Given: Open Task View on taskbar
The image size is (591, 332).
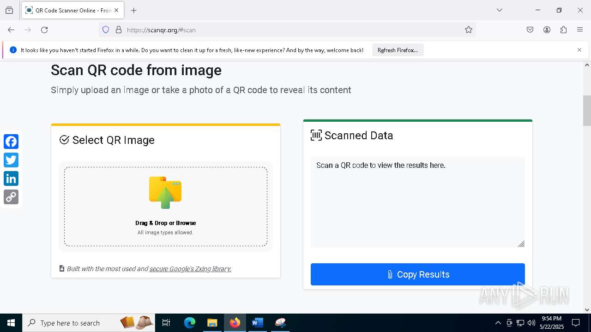Looking at the screenshot, I should pyautogui.click(x=166, y=323).
